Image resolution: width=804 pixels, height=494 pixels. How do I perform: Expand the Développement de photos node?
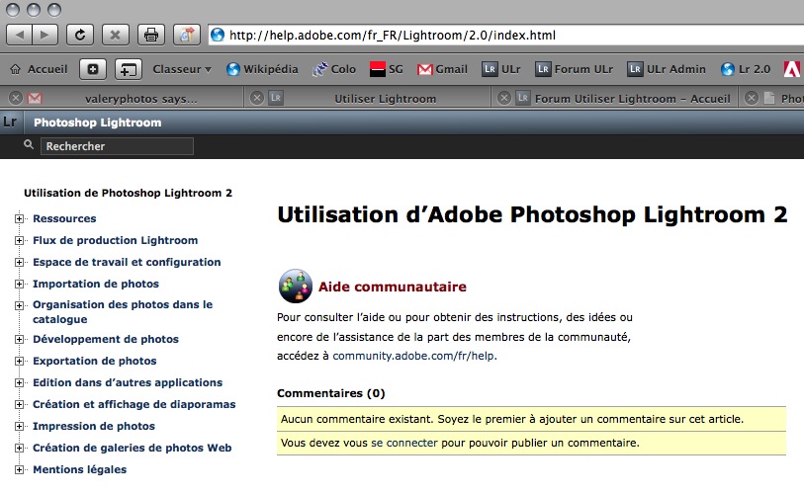pos(19,339)
